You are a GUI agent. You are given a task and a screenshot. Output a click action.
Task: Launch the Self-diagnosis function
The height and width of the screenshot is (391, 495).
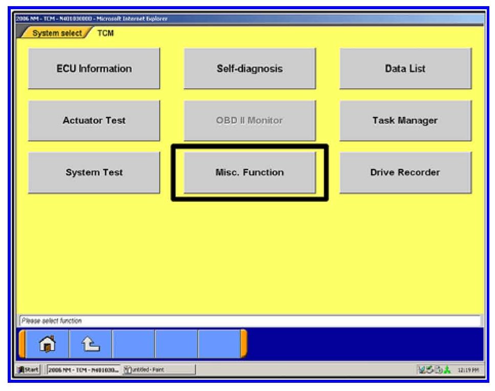(249, 69)
